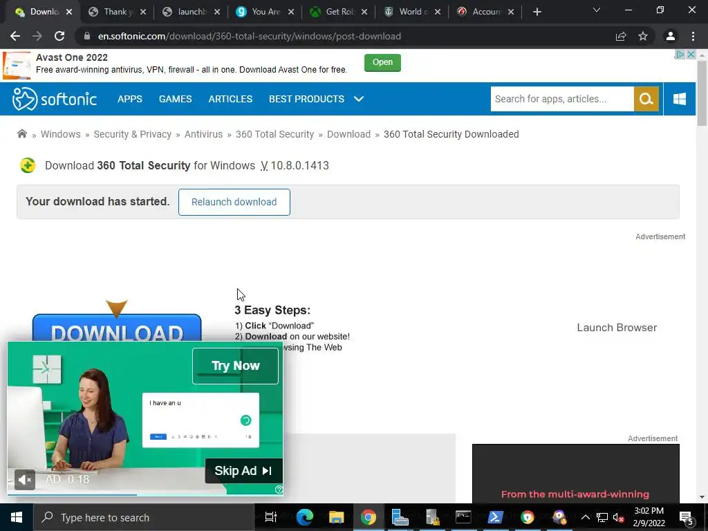Switch to the launchb tab

[x=192, y=12]
